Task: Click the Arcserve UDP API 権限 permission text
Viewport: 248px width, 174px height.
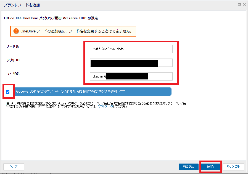Action: tap(70, 92)
